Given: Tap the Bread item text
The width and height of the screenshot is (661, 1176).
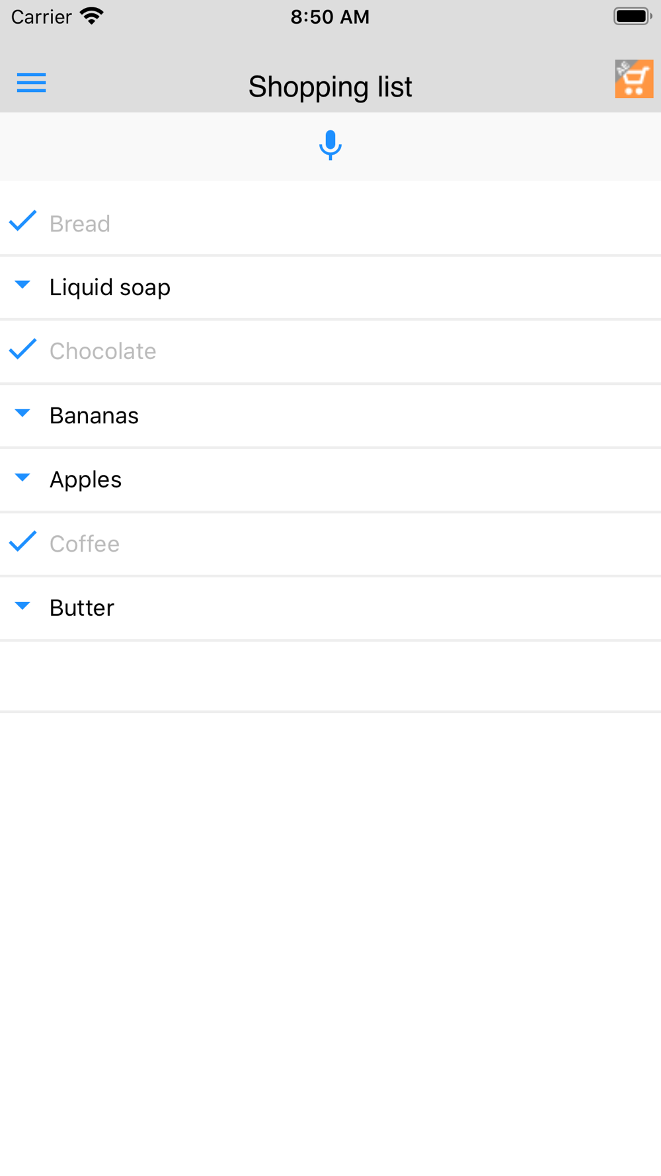Looking at the screenshot, I should (x=80, y=224).
